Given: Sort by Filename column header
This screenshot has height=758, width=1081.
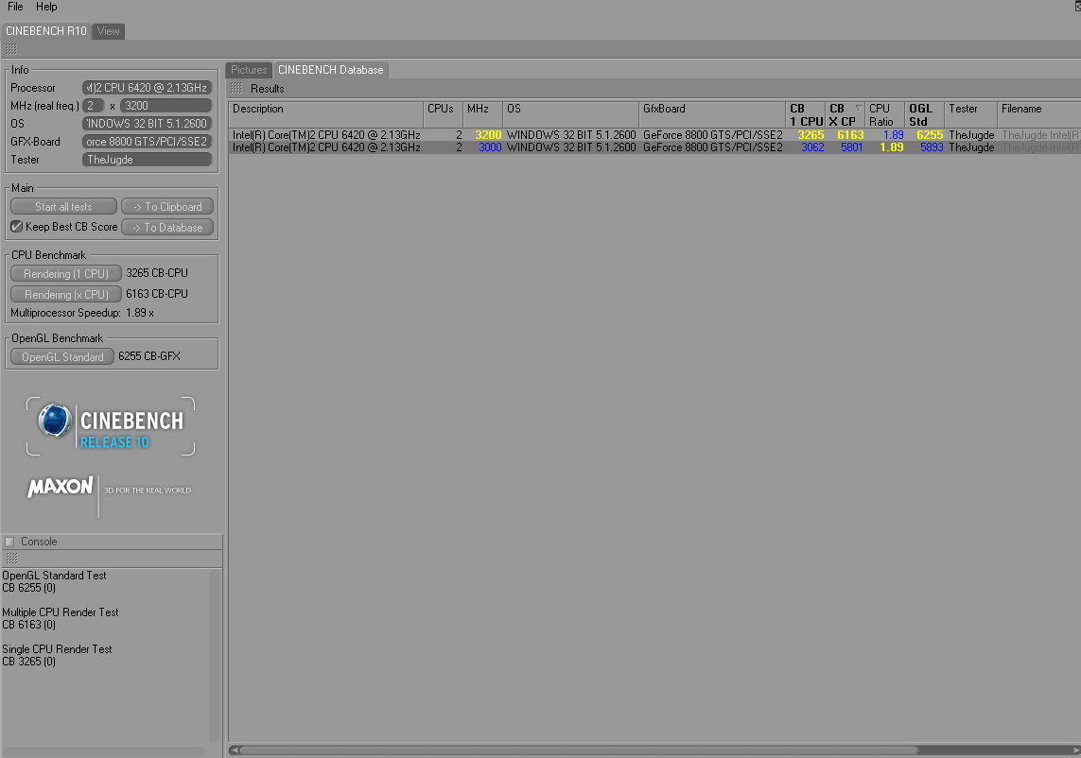Looking at the screenshot, I should tap(1039, 114).
